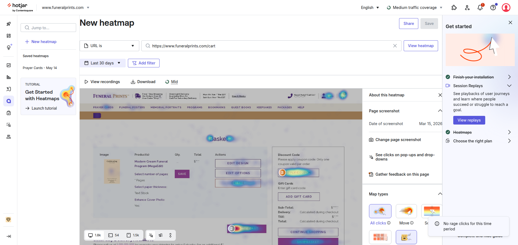Click the Add filter button
The image size is (518, 245).
144,63
